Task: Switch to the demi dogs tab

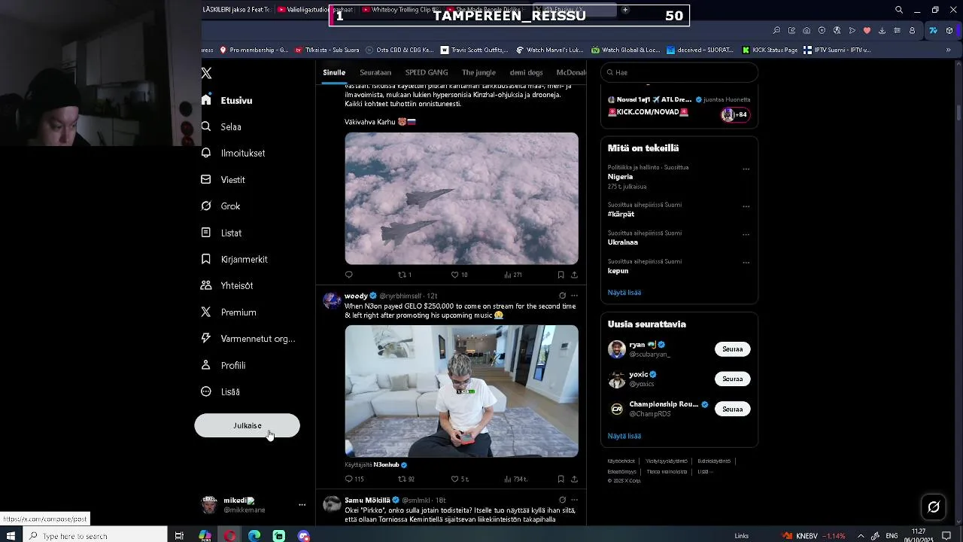Action: [526, 72]
